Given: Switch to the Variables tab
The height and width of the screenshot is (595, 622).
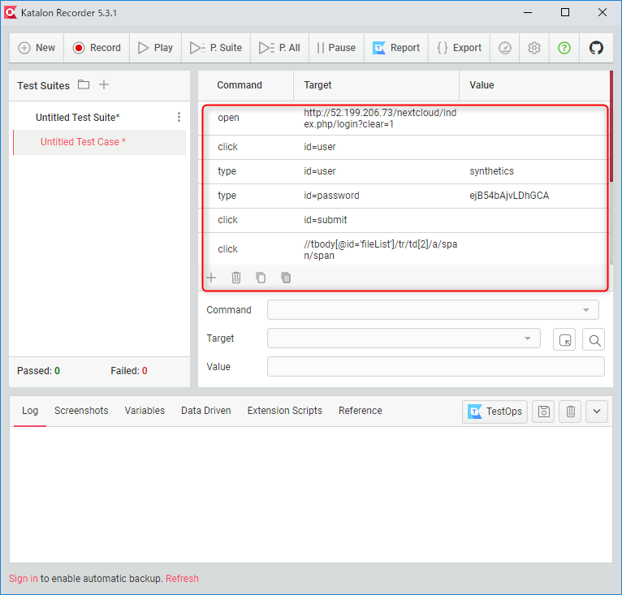Looking at the screenshot, I should pyautogui.click(x=145, y=411).
